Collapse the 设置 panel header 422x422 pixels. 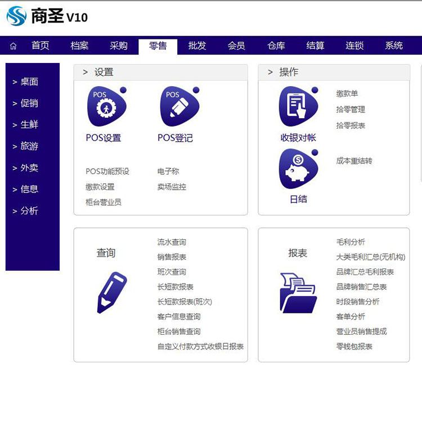pyautogui.click(x=161, y=72)
